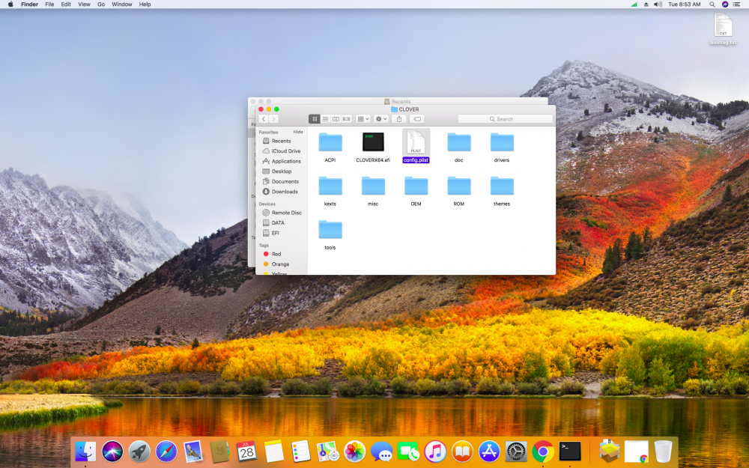This screenshot has height=468, width=749.
Task: Close the CLOVER Finder window
Action: [x=261, y=109]
